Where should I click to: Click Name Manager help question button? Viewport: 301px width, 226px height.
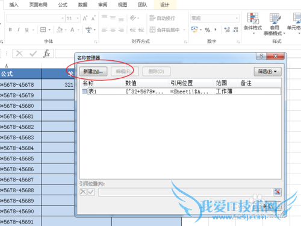tap(261, 56)
